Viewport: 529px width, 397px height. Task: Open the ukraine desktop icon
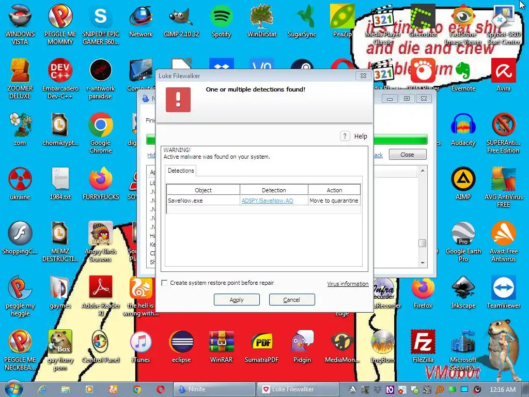[20, 184]
